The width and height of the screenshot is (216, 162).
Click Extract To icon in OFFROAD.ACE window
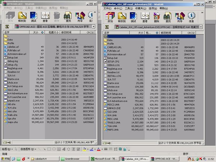point(22,17)
